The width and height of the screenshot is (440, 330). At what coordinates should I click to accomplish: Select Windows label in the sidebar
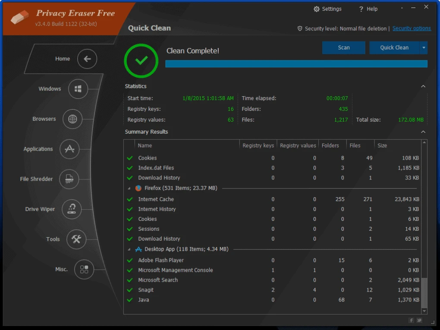coord(50,89)
